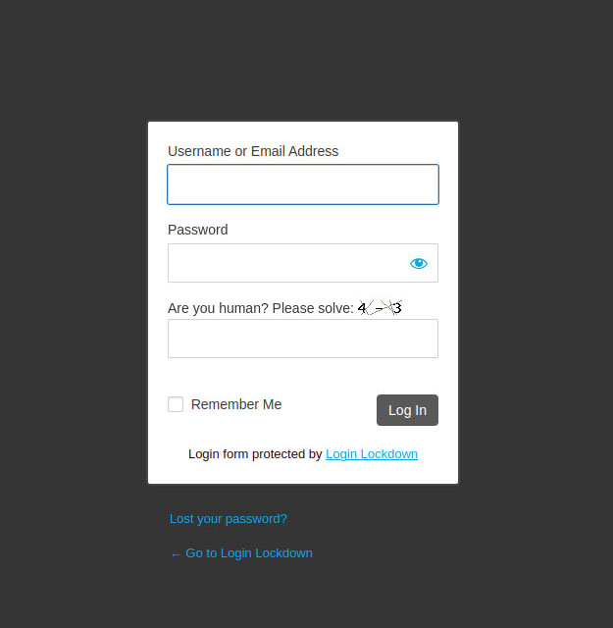Screen dimensions: 613x628
Task: Click the Remember Me label text
Action: (236, 404)
